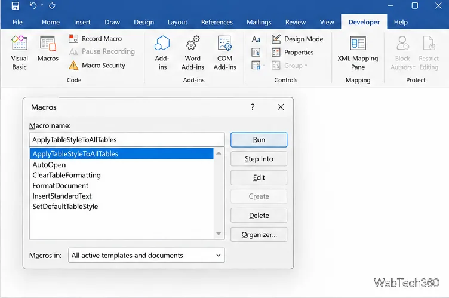Image resolution: width=449 pixels, height=298 pixels.
Task: Switch to the Design tab
Action: [x=144, y=22]
